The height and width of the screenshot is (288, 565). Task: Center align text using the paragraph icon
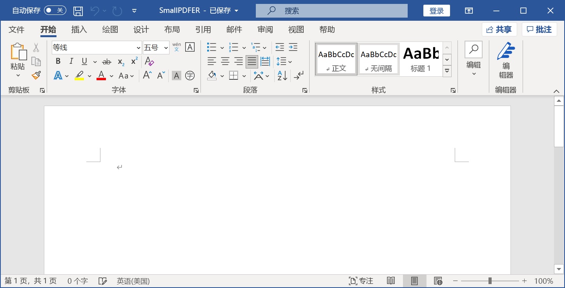225,61
